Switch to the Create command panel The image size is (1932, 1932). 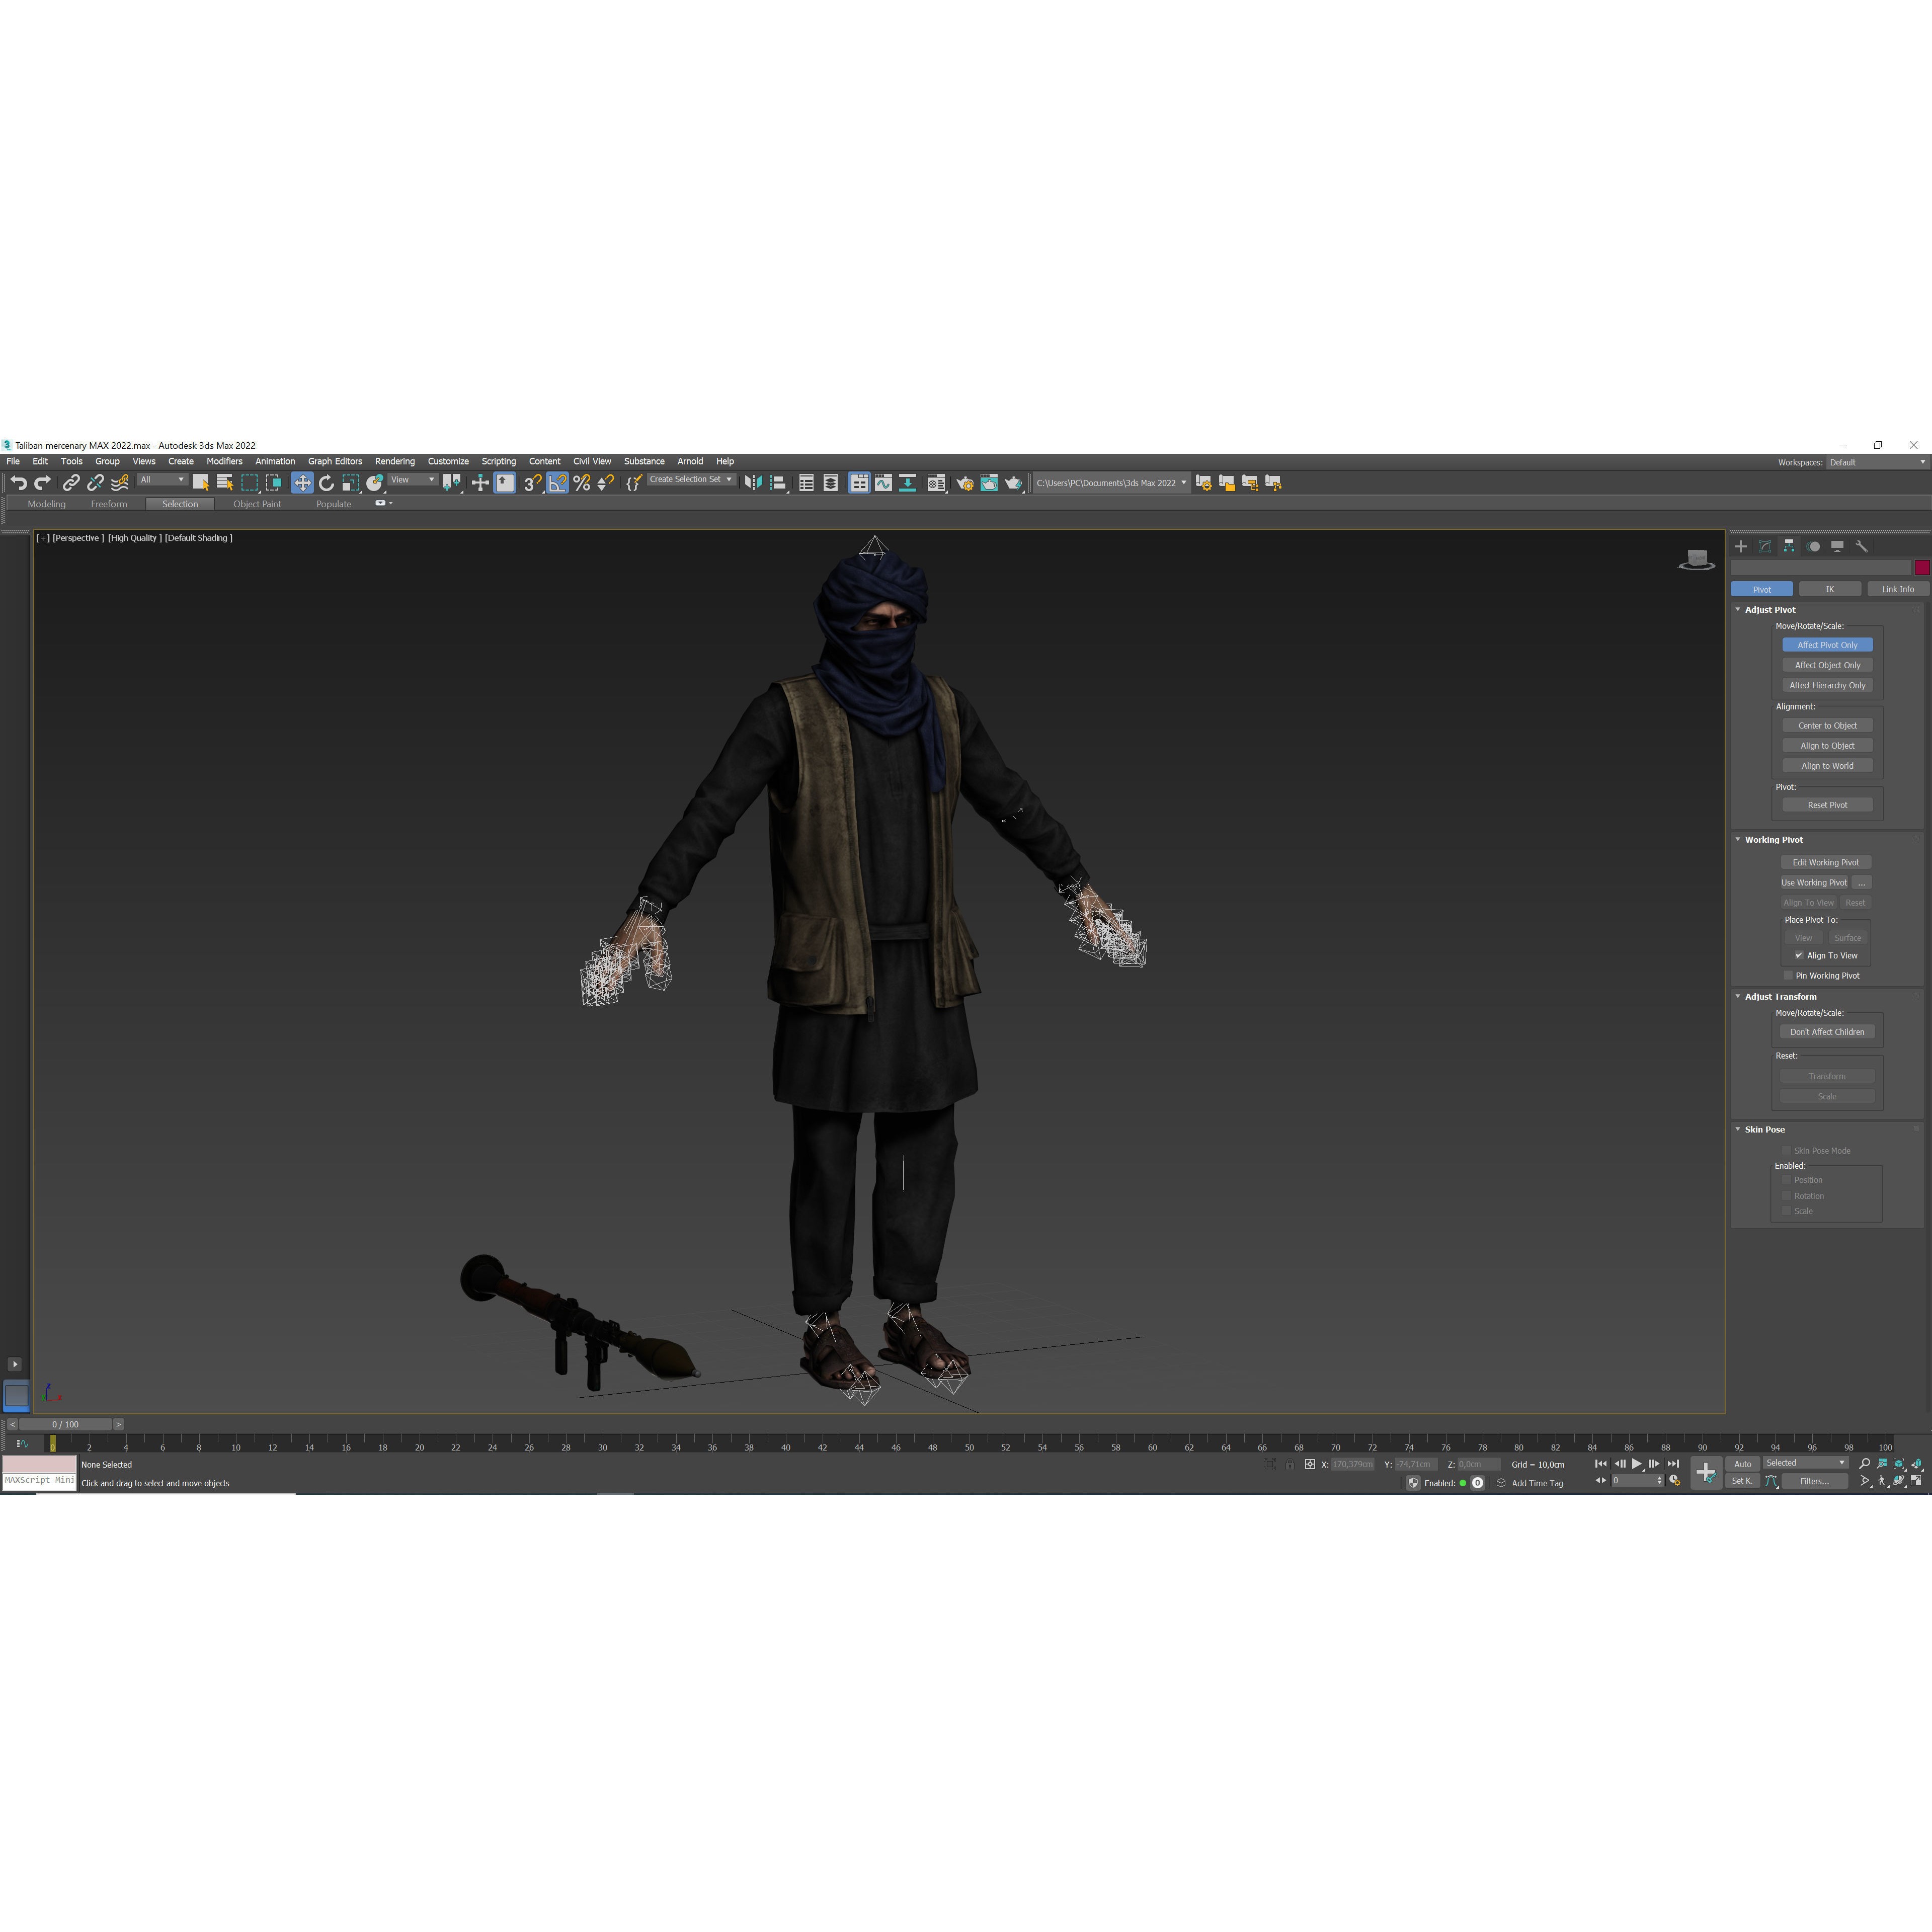1740,546
